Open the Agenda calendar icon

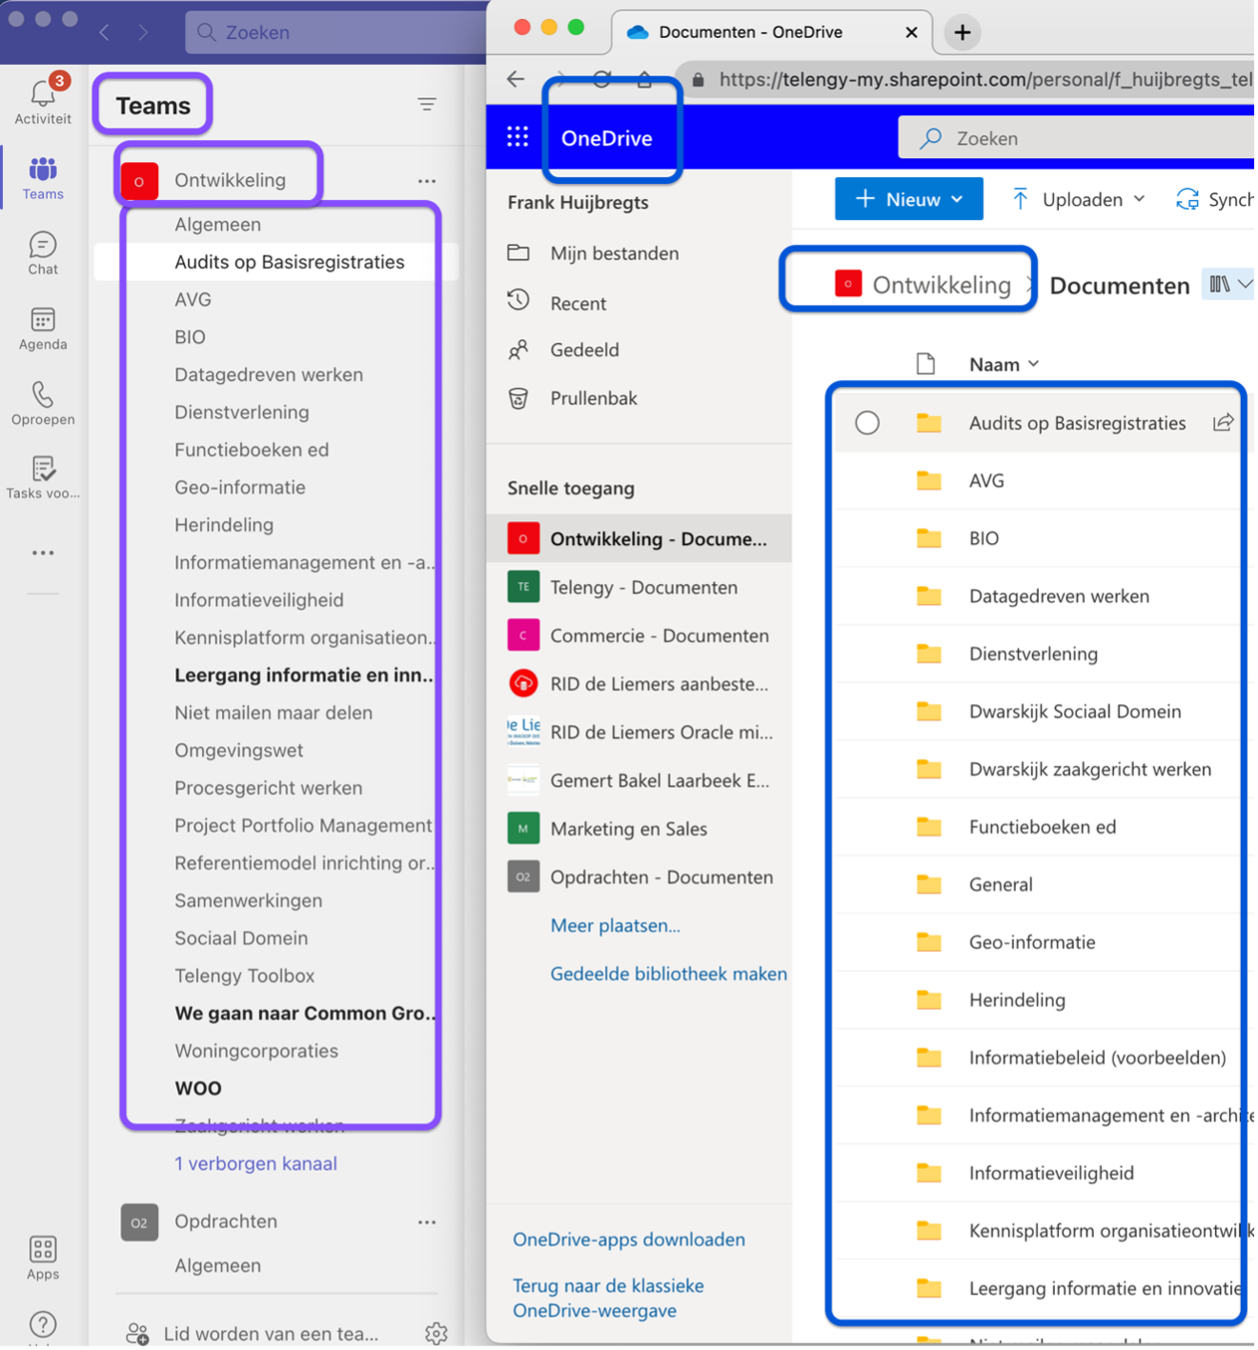point(43,328)
